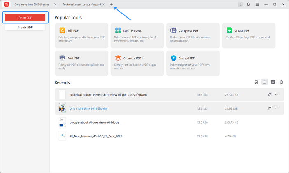Open more options for Technical_report file
Viewport: 289px width, 173px height.
pos(277,94)
